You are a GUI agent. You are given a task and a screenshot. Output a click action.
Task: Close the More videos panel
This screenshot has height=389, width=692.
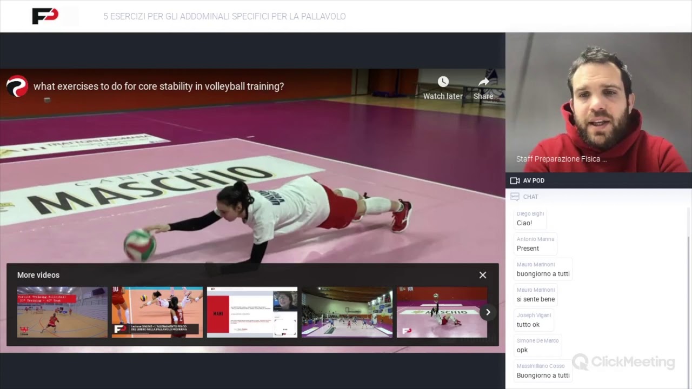click(x=483, y=275)
